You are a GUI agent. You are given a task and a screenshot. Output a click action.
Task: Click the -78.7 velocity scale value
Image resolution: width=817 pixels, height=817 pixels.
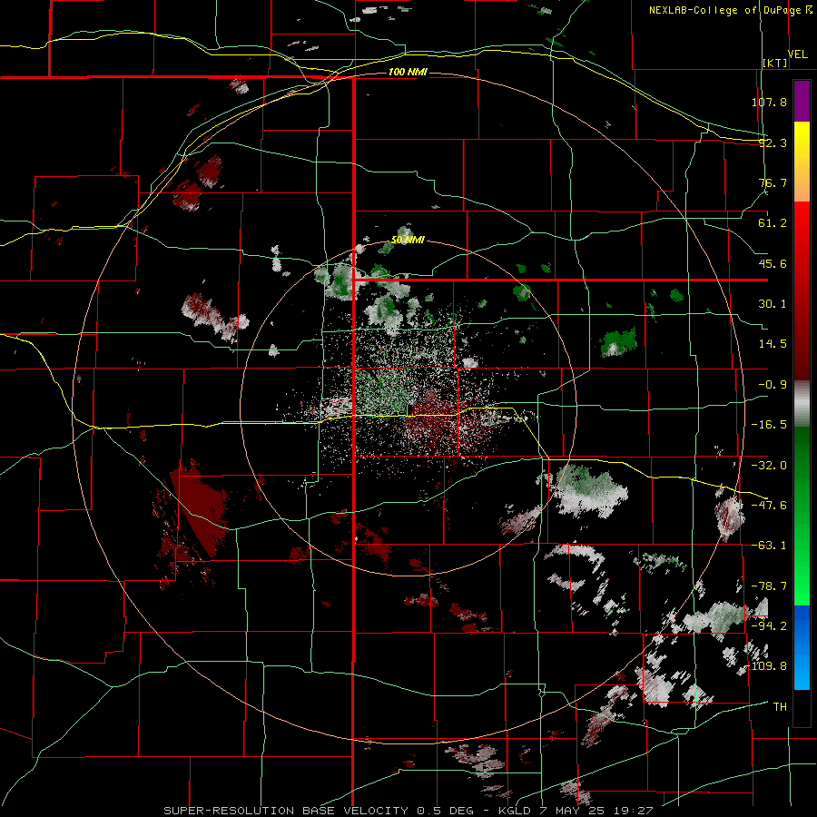[x=769, y=586]
